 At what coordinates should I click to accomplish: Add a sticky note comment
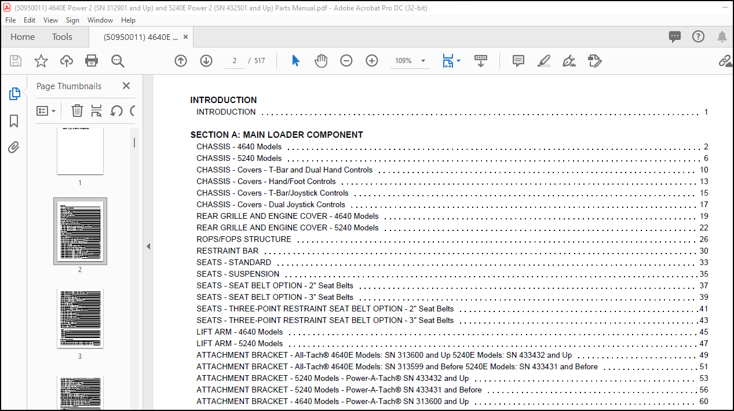pyautogui.click(x=518, y=61)
